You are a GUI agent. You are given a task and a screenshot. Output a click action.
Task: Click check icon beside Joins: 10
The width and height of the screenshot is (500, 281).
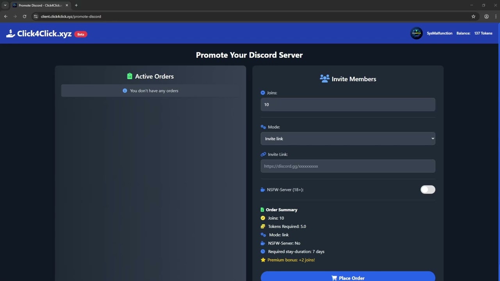tap(263, 218)
